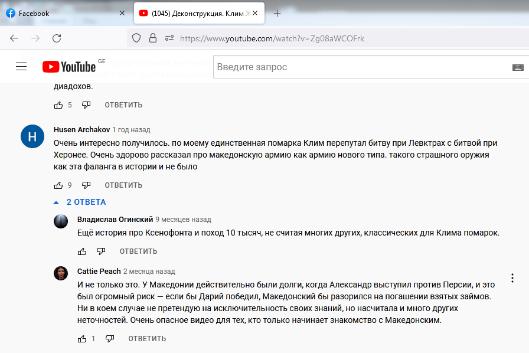Close the YouTube tab
The width and height of the screenshot is (529, 353).
[x=255, y=13]
